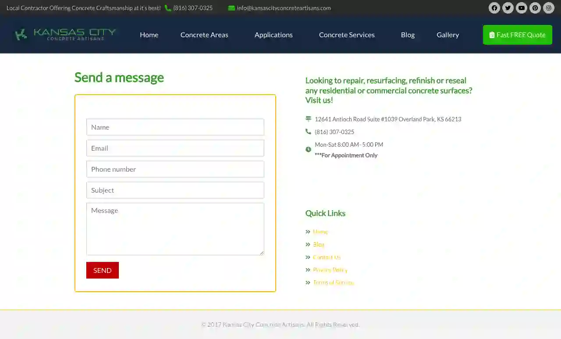
Task: Click the chevron icon beside Home quick link
Action: point(308,232)
